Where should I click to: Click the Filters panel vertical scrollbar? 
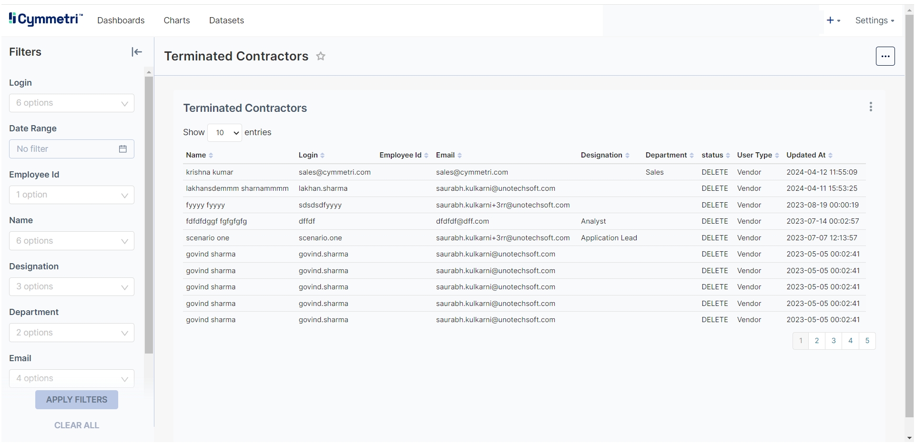[x=149, y=214]
